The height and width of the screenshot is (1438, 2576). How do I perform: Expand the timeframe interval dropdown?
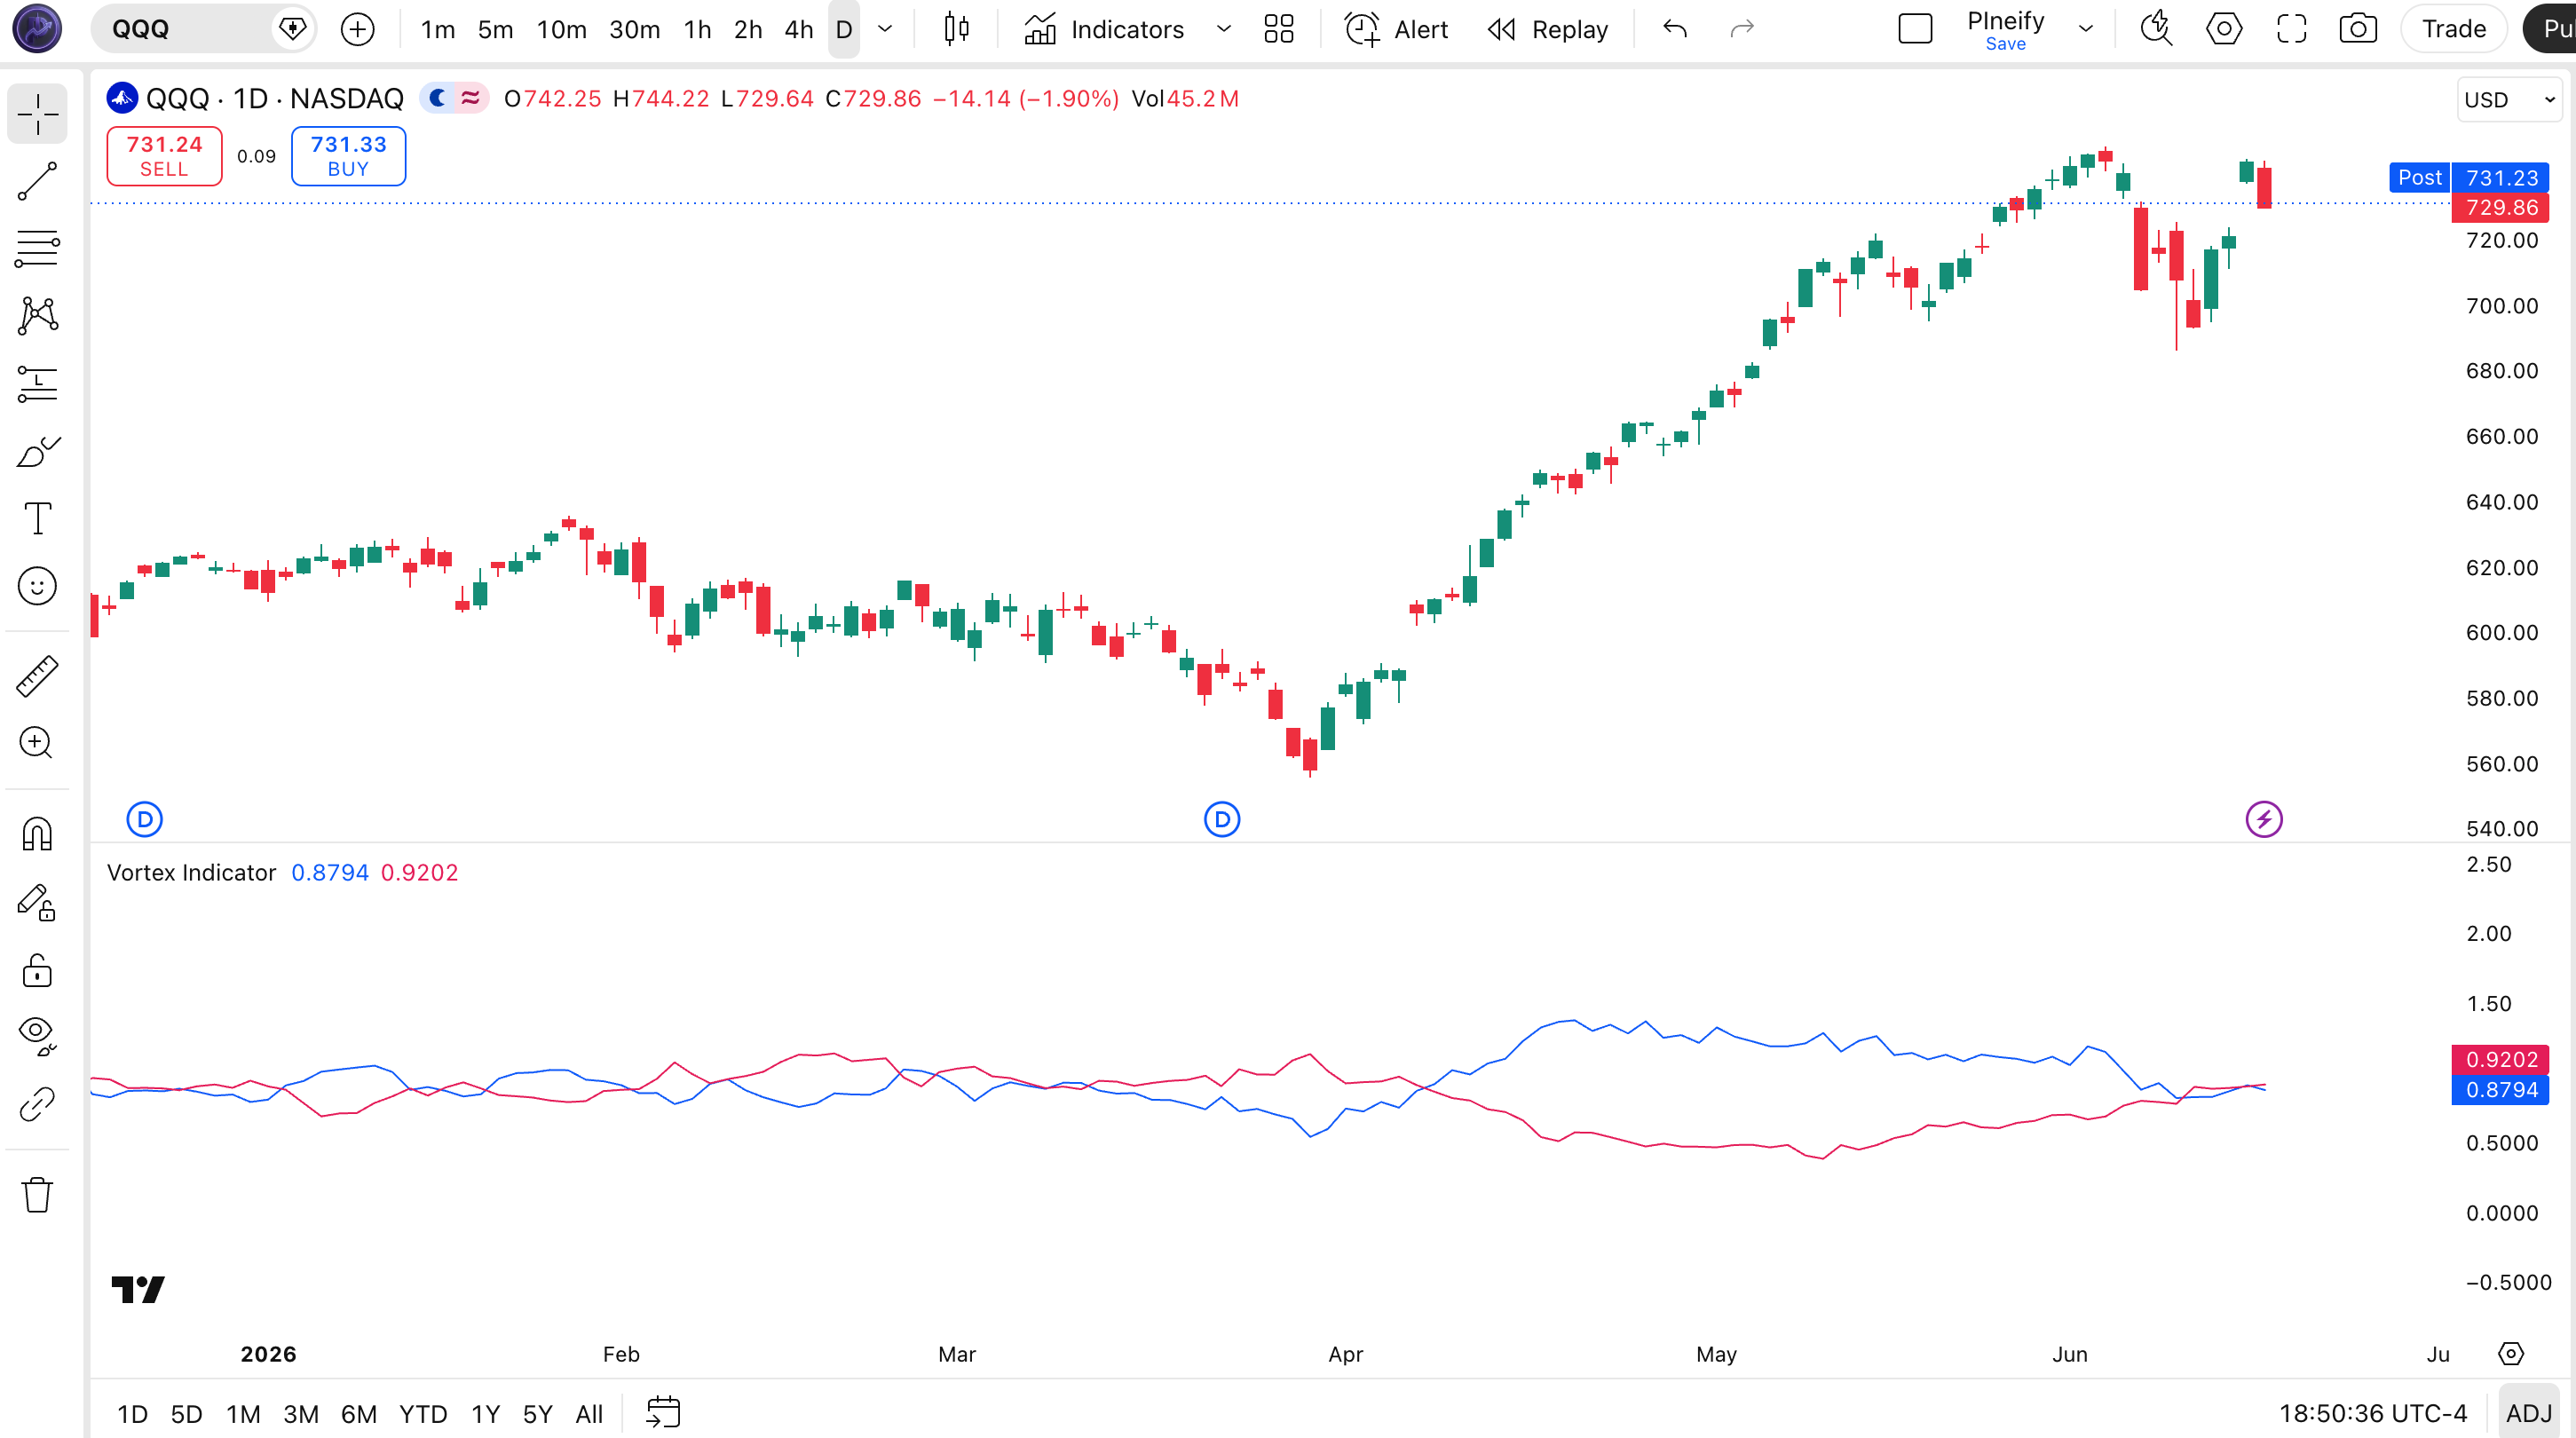click(x=885, y=29)
